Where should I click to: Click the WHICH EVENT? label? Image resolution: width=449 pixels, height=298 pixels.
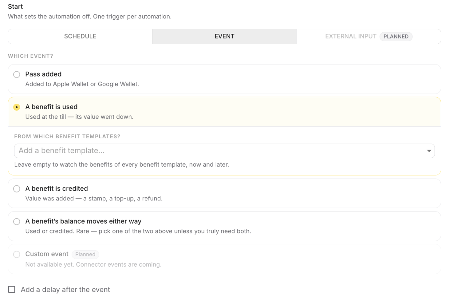pos(31,56)
